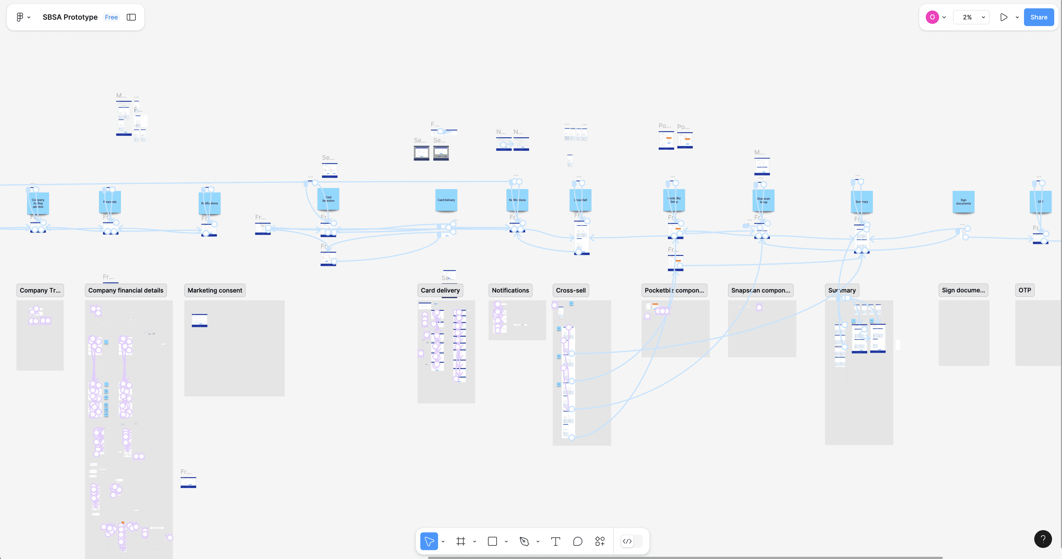Click the Card Delivery blue sticky note

coord(446,200)
